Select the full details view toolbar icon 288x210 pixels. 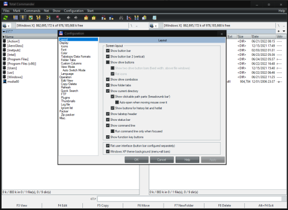[23, 18]
